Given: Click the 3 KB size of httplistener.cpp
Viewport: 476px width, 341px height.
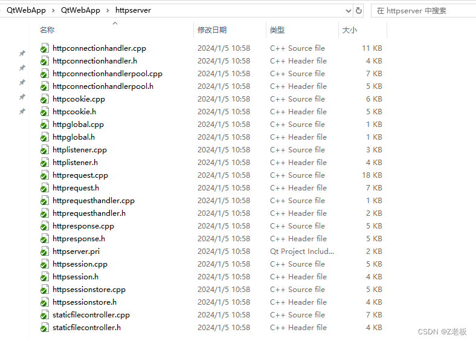Looking at the screenshot, I should (374, 150).
